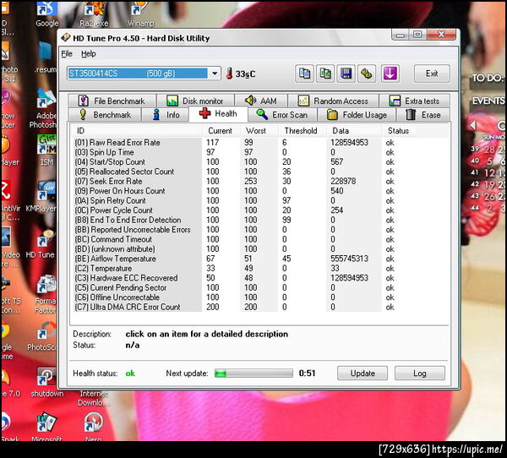Click the Data column header
The width and height of the screenshot is (507, 458).
[x=354, y=131]
